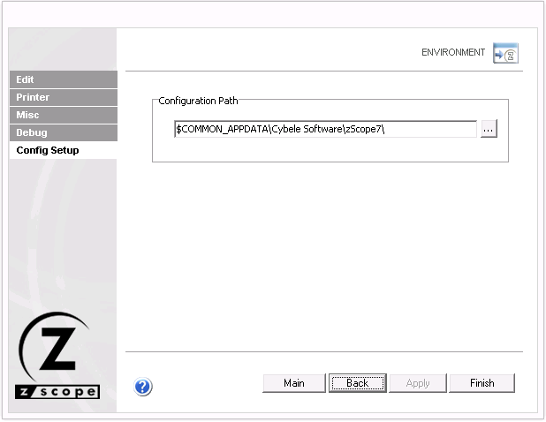The image size is (546, 422).
Task: Click the ENVIRONMENT header label
Action: coord(453,53)
